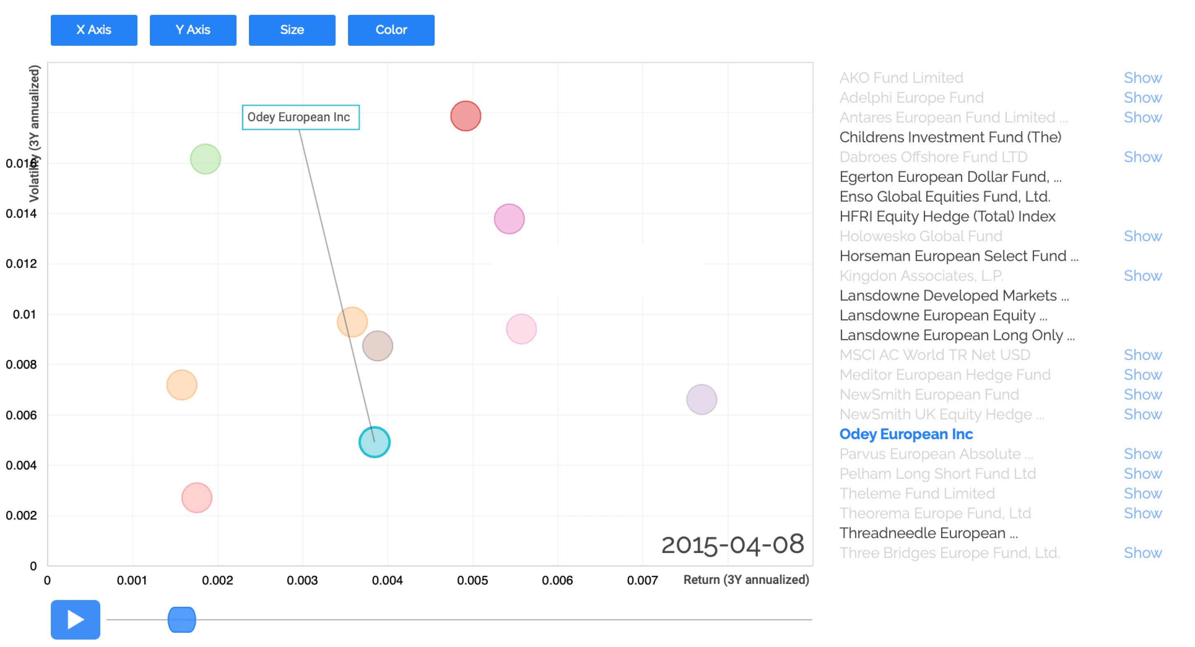Show NewSmith UK Equity Hedge

click(x=1143, y=414)
